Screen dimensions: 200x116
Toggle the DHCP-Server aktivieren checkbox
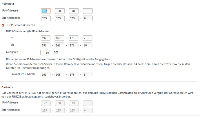pos(3,25)
